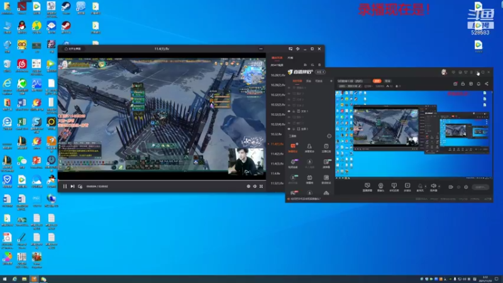The image size is (503, 283).
Task: Edit room info via pencil pill
Action: (x=350, y=86)
